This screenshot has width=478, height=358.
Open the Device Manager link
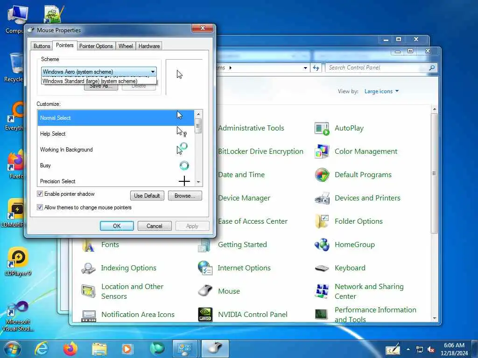coord(244,198)
